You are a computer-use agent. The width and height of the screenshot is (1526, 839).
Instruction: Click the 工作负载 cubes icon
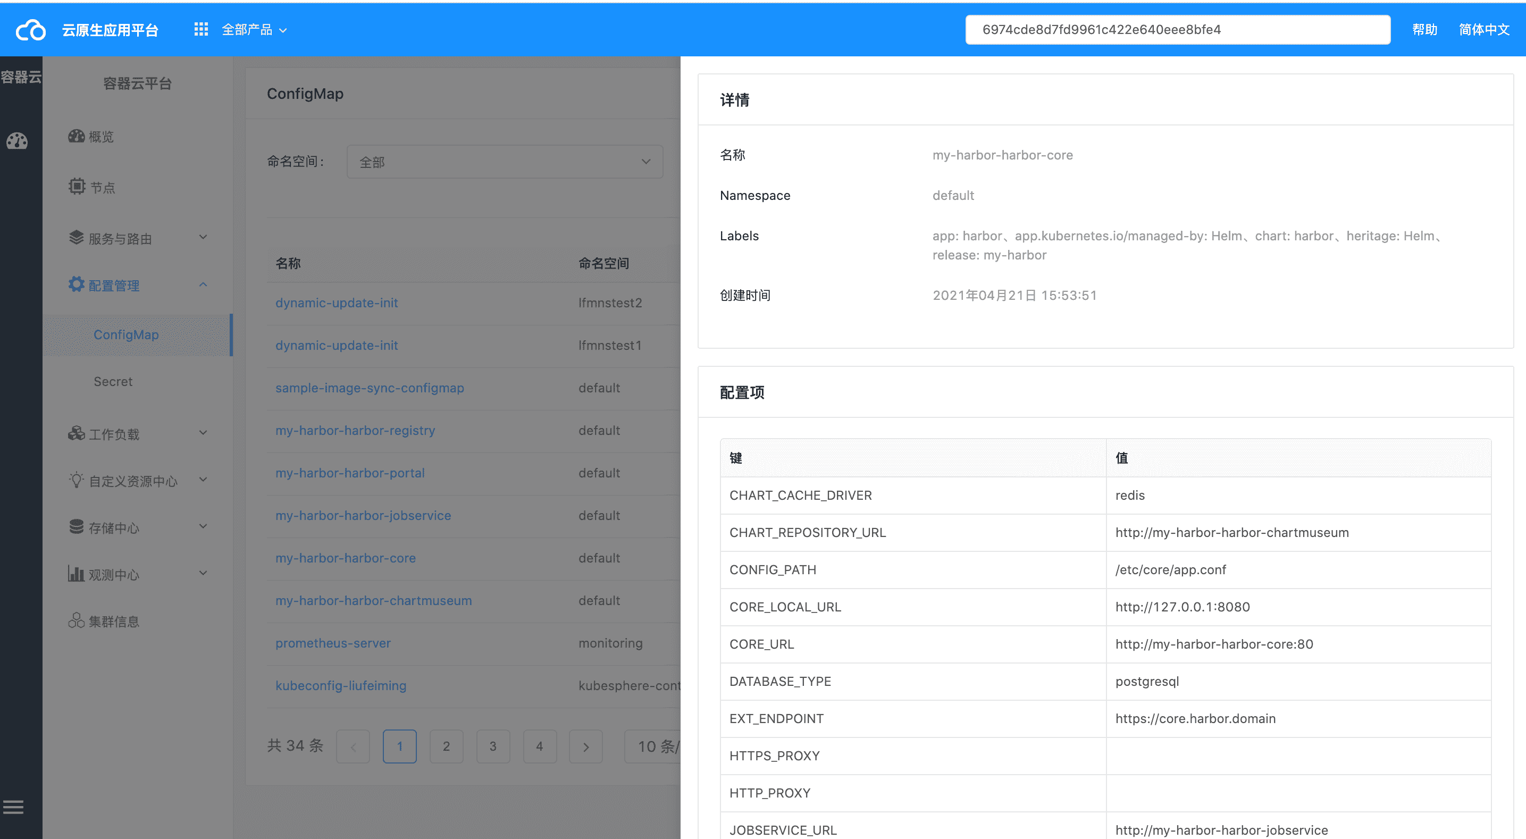coord(77,433)
